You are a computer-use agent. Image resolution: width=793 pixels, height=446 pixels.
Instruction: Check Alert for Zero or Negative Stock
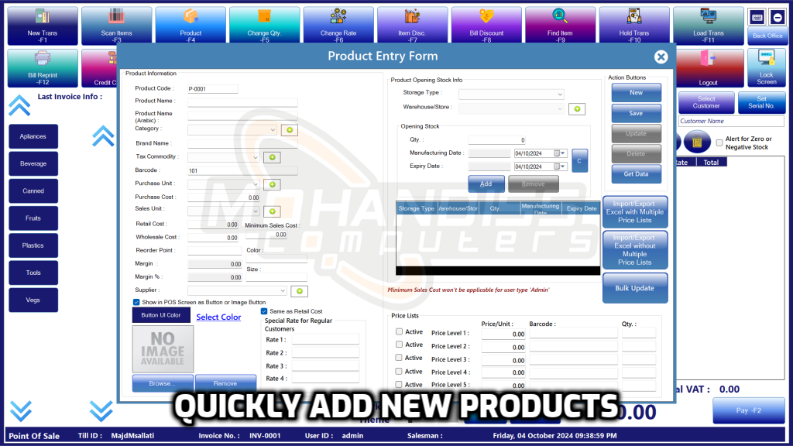(x=719, y=142)
